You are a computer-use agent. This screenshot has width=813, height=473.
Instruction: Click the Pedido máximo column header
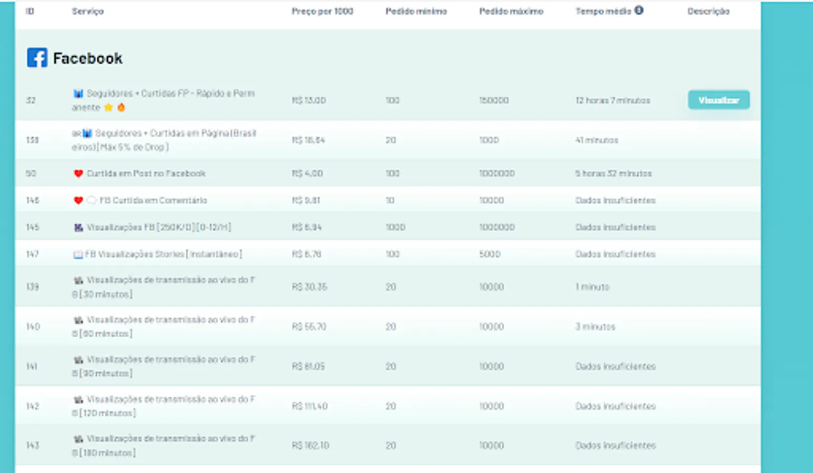[511, 11]
